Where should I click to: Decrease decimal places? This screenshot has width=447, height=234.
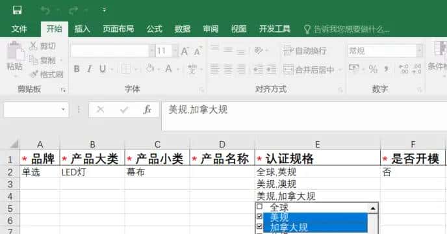click(x=416, y=68)
